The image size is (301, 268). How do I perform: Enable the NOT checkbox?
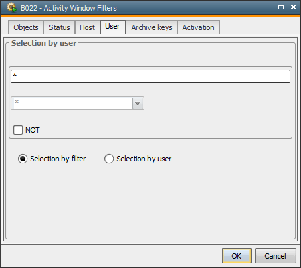point(18,130)
